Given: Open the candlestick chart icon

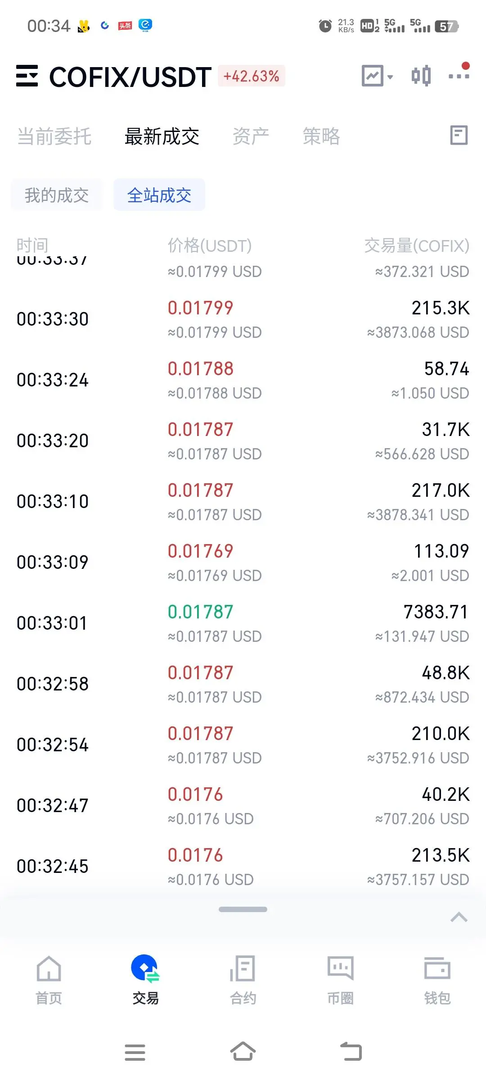Looking at the screenshot, I should pos(421,76).
